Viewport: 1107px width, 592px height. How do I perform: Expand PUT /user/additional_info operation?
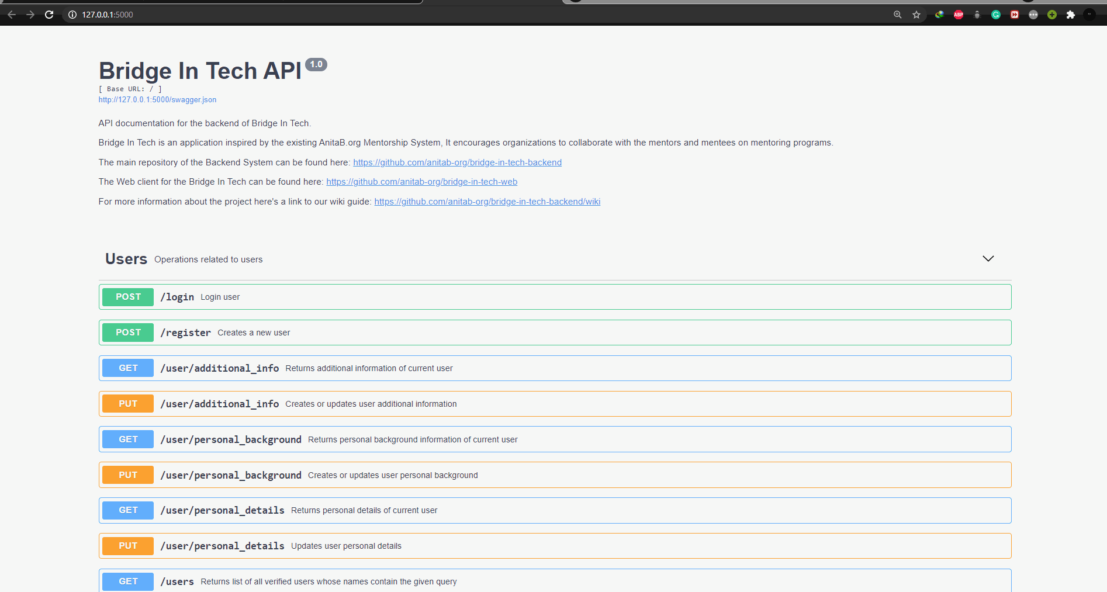click(x=555, y=404)
